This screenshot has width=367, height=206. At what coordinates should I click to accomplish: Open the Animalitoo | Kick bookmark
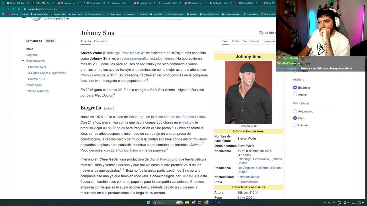58,14
